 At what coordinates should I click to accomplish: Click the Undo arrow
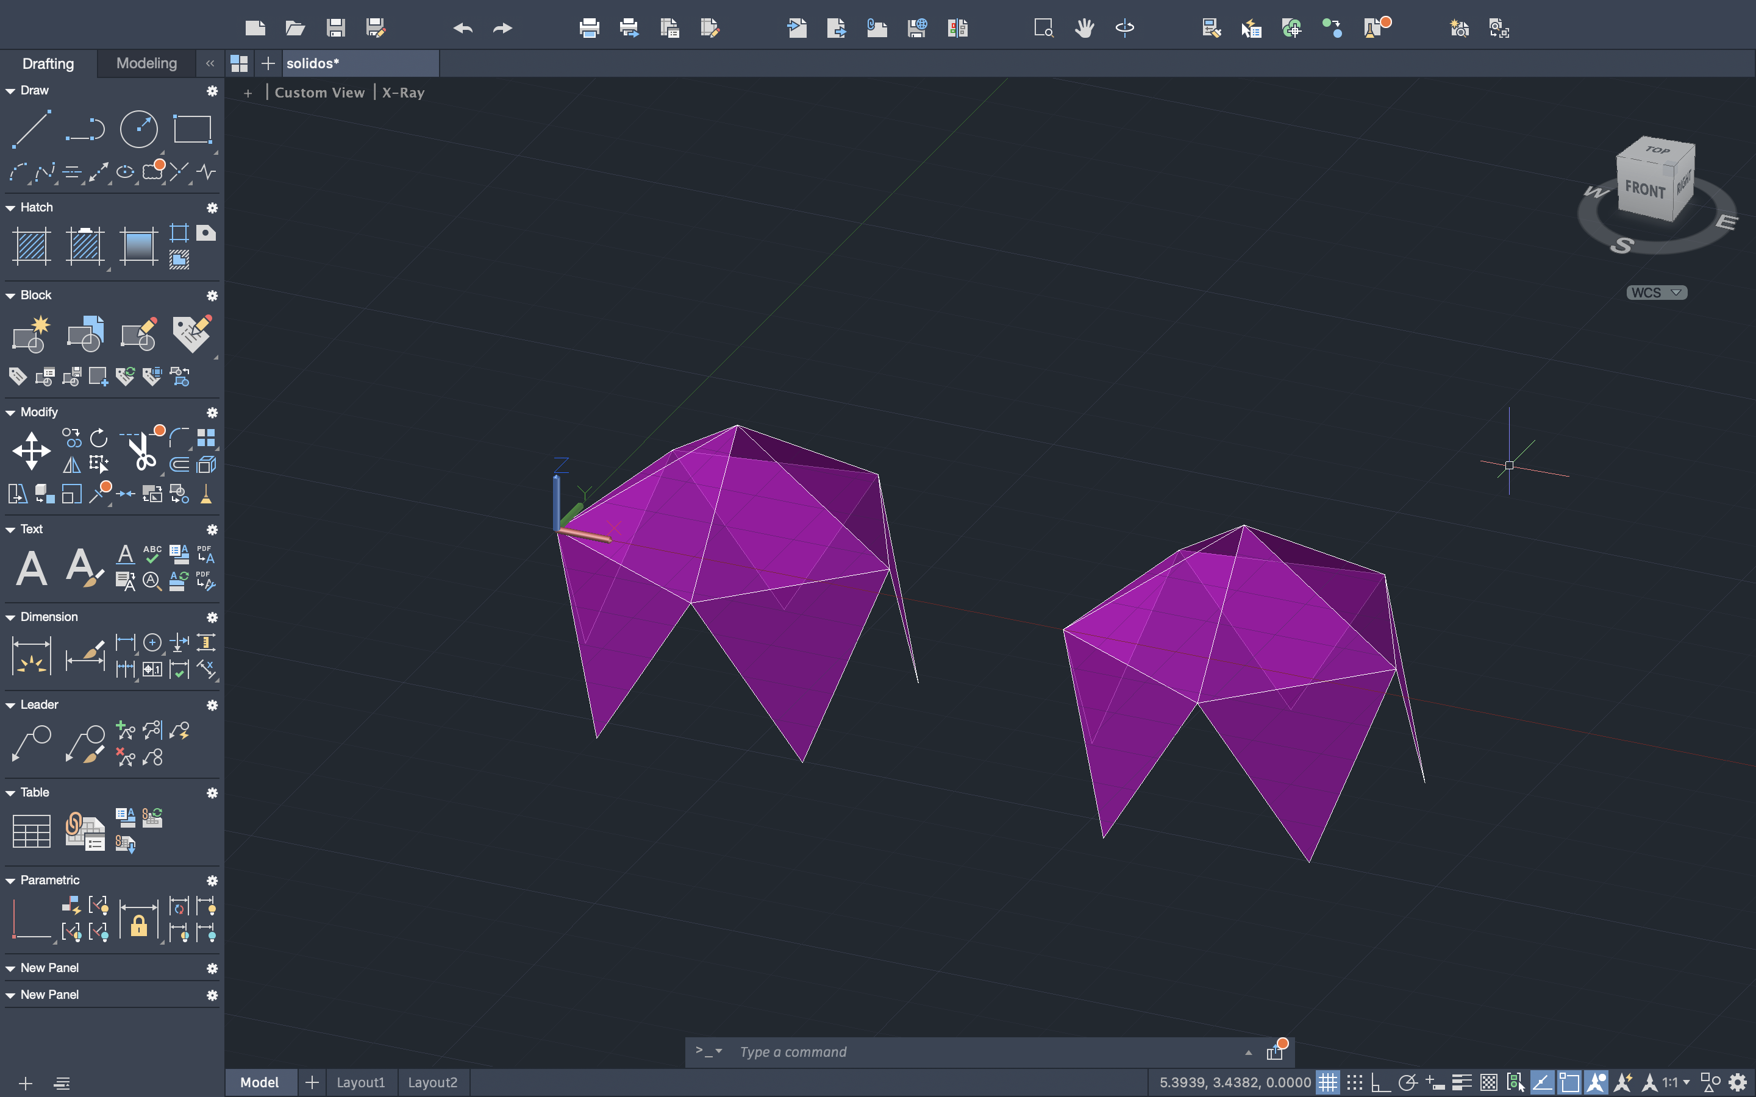(x=463, y=28)
